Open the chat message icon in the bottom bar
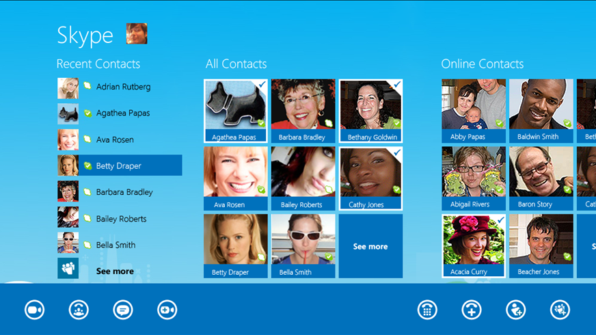This screenshot has height=335, width=596. [123, 310]
